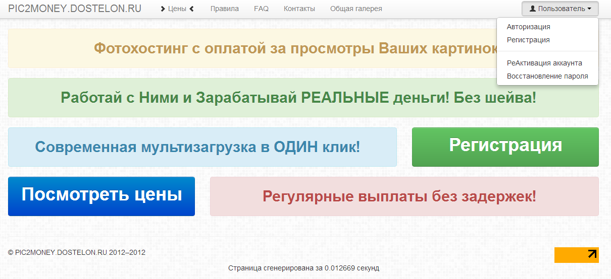The height and width of the screenshot is (279, 611).
Task: Go to the FAQ navigation link
Action: [261, 9]
